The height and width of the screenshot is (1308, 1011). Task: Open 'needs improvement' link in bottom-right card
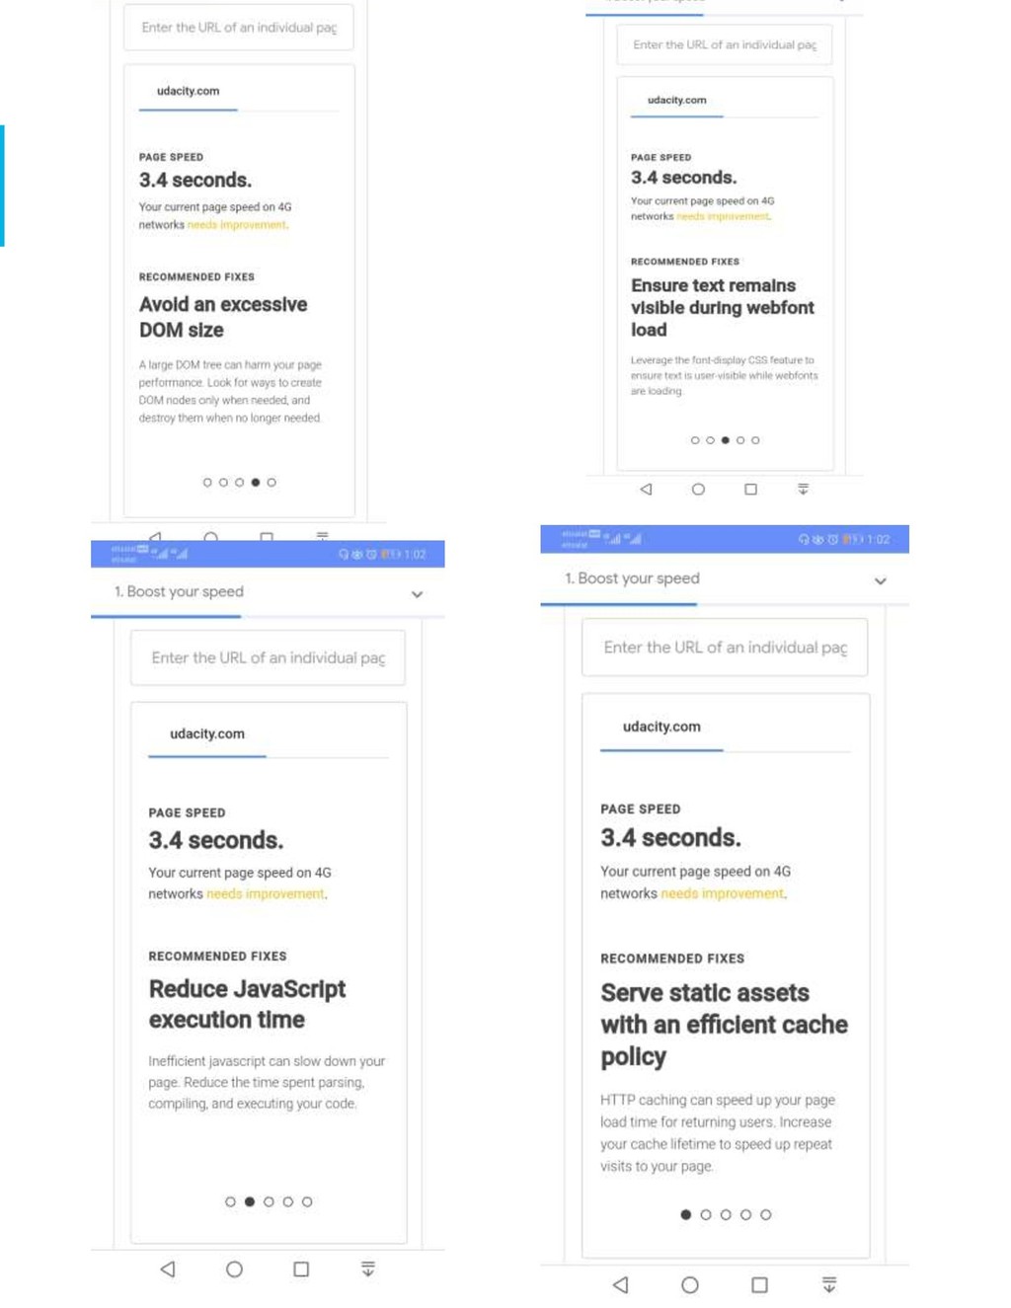tap(723, 893)
